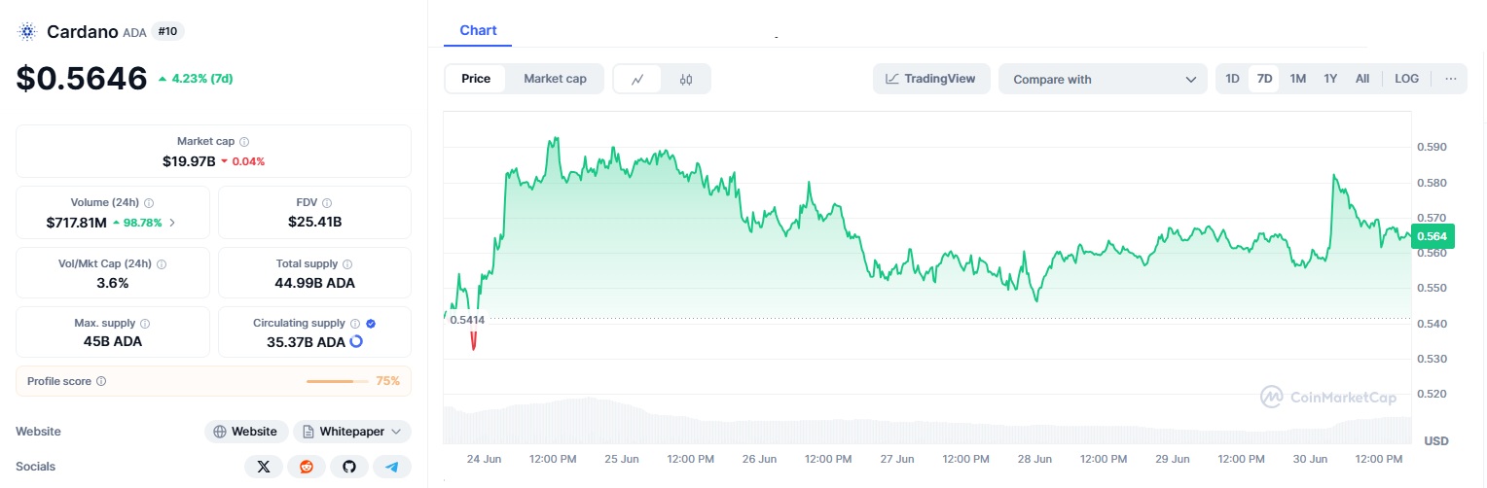
Task: Open the Reddit social link
Action: (x=307, y=467)
